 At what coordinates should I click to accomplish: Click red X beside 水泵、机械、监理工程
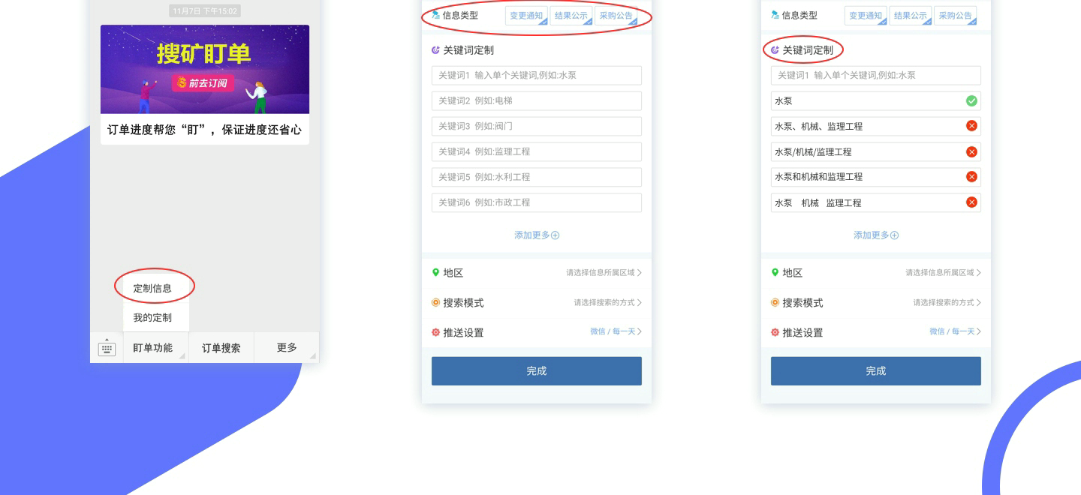pos(971,126)
